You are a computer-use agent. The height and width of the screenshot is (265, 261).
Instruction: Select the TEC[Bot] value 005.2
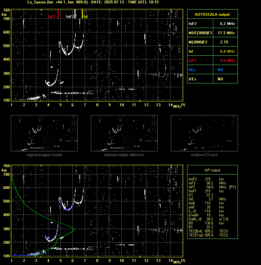tap(209, 231)
